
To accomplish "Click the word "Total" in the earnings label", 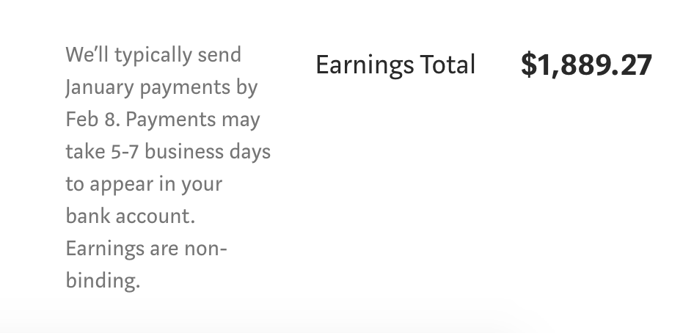I will [448, 64].
